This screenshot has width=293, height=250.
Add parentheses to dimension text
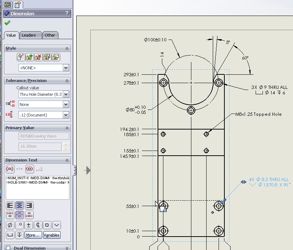pyautogui.click(x=10, y=169)
